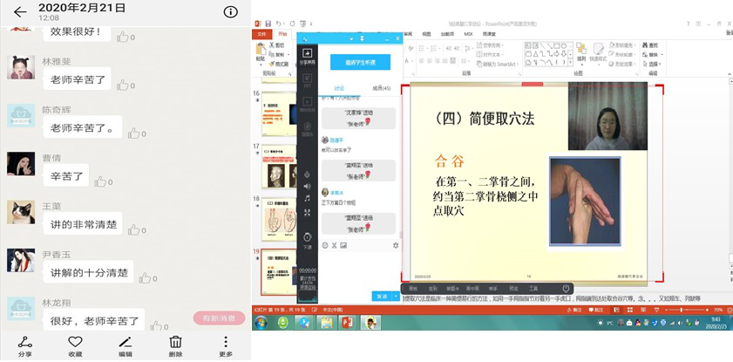Open the info icon at top right of chat

point(230,12)
